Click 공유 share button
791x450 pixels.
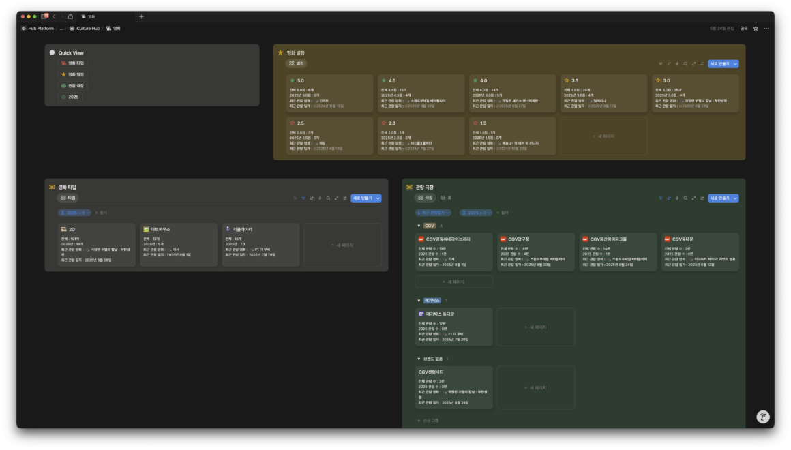pos(744,28)
